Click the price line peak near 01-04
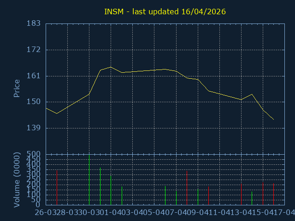 [x=111, y=67]
